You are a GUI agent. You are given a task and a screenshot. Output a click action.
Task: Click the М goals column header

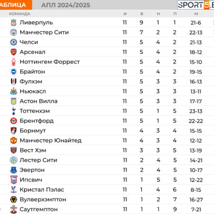(x=196, y=14)
